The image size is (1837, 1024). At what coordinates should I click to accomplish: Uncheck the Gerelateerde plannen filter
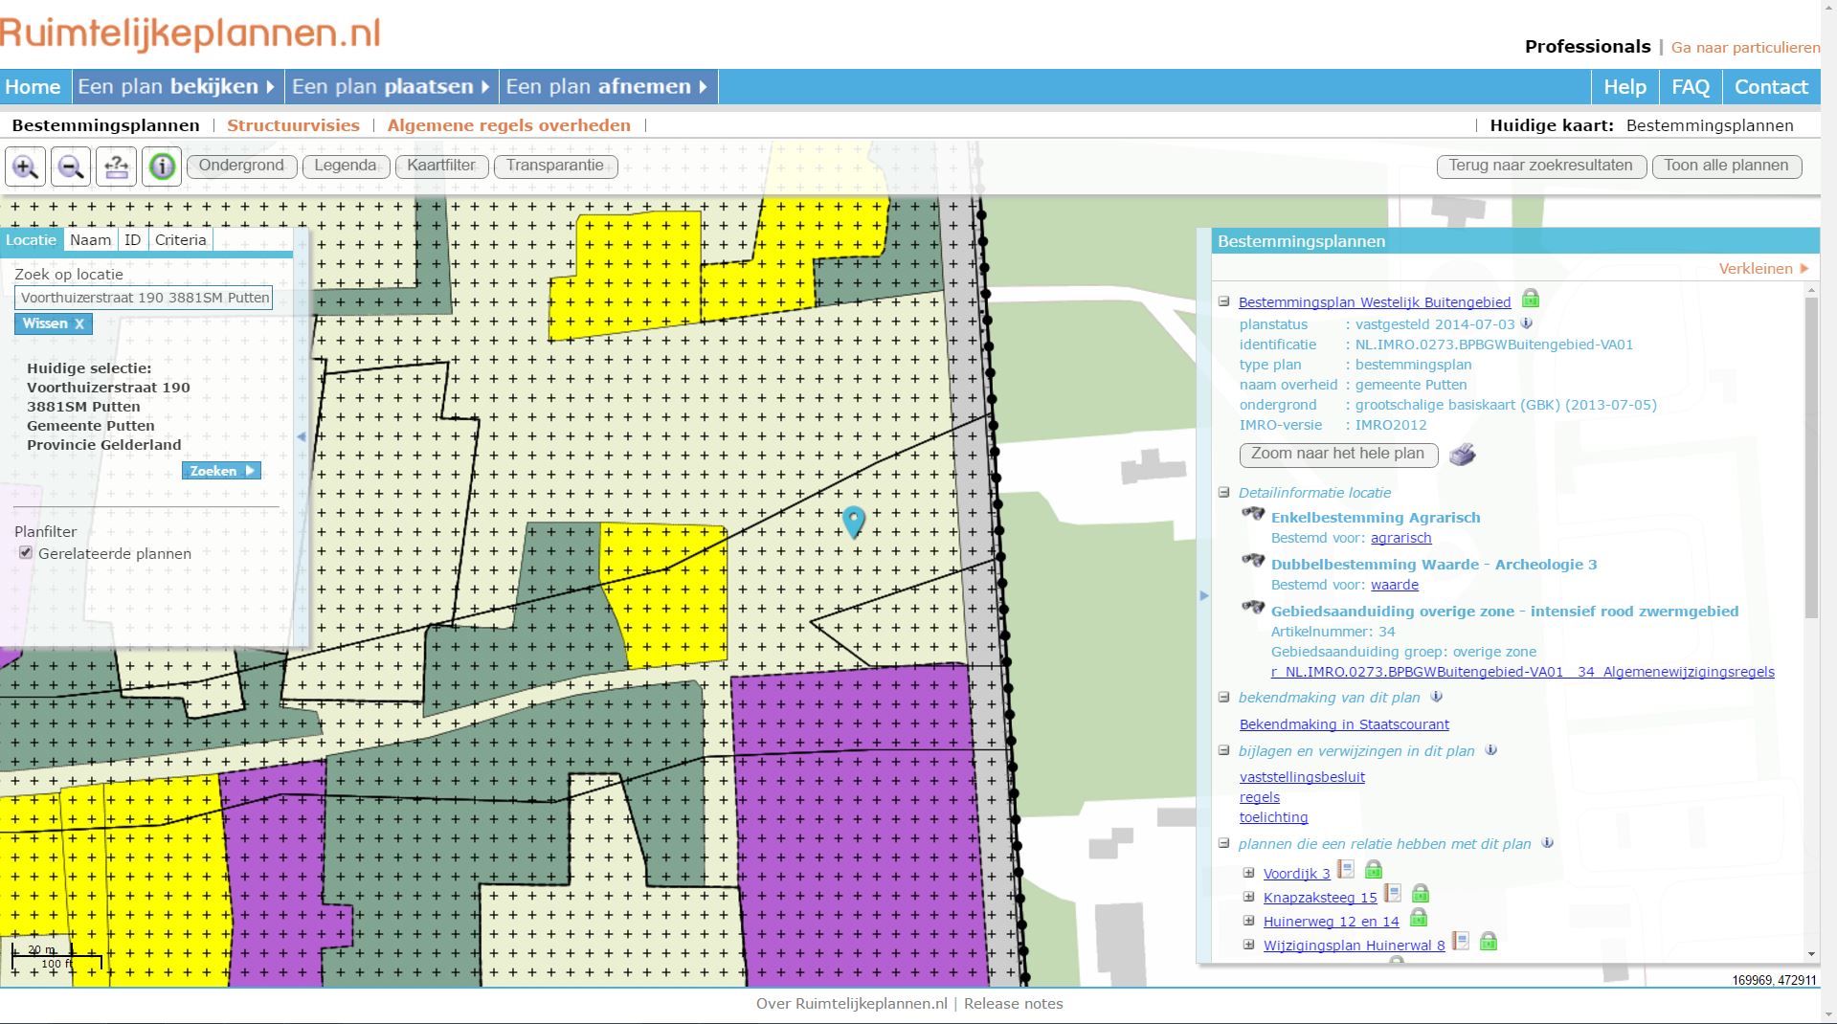[x=24, y=553]
